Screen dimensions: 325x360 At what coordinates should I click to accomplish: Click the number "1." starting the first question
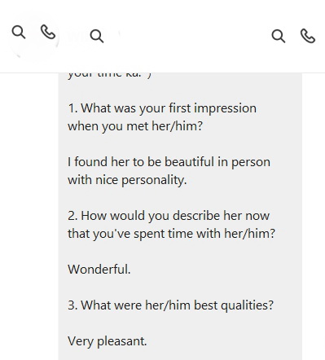(73, 108)
